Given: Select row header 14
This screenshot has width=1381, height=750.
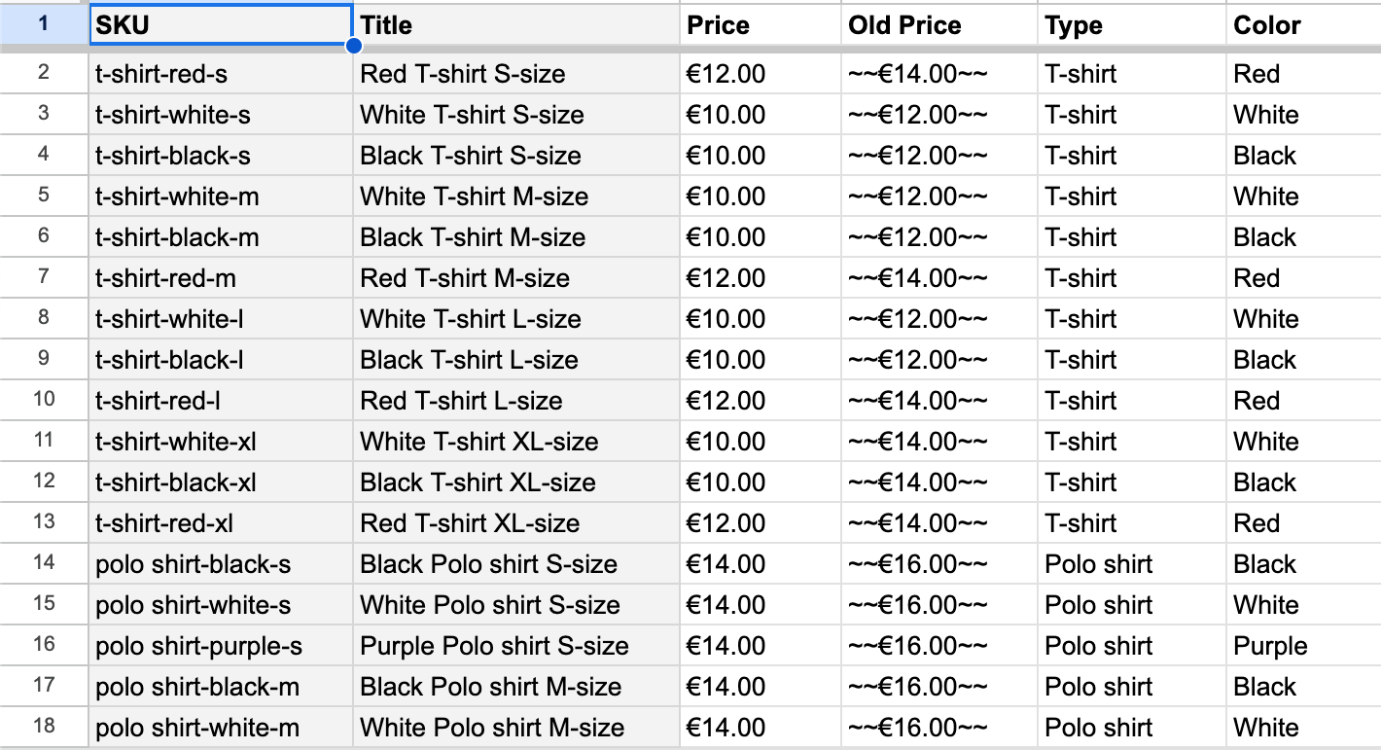Looking at the screenshot, I should (43, 563).
